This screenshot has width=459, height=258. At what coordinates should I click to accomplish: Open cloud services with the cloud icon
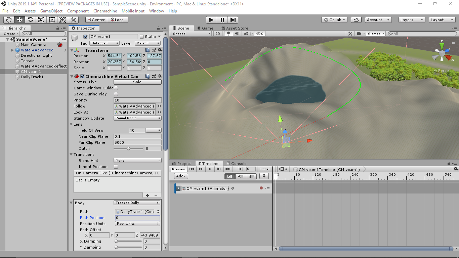point(356,20)
